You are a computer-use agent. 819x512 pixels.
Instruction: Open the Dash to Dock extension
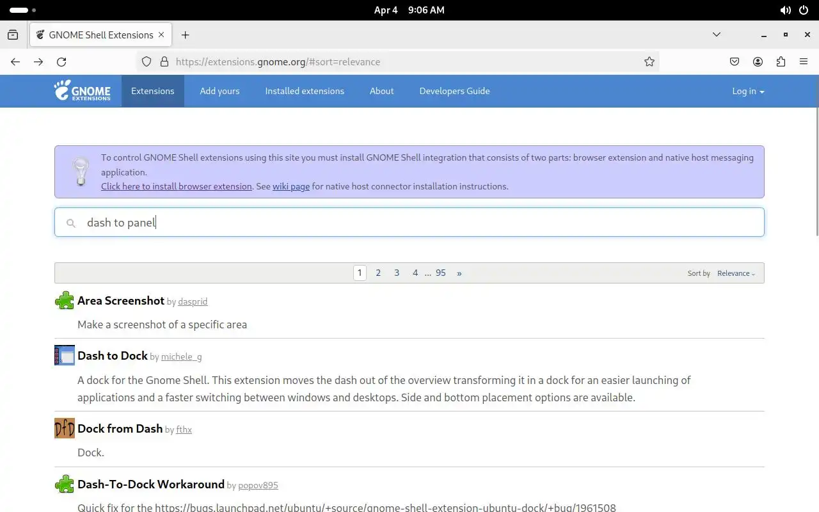pyautogui.click(x=113, y=355)
